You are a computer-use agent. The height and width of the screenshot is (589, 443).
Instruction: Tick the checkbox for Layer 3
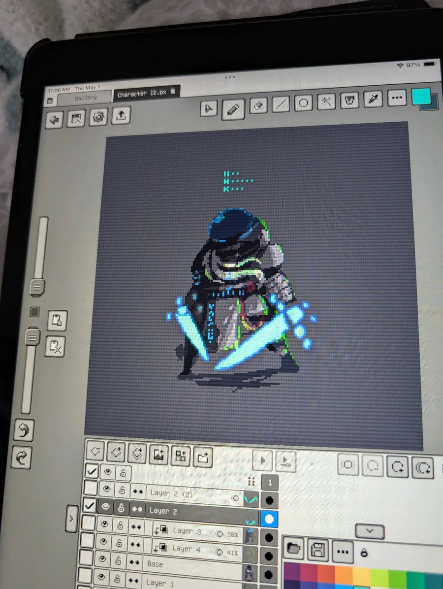pyautogui.click(x=88, y=523)
